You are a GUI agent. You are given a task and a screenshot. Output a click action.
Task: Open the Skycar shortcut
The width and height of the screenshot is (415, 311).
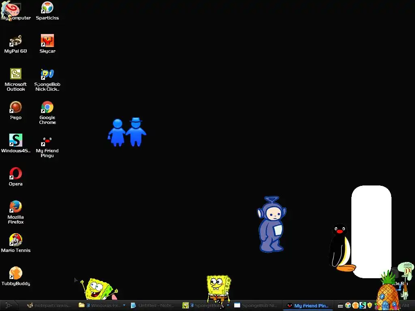tap(47, 44)
